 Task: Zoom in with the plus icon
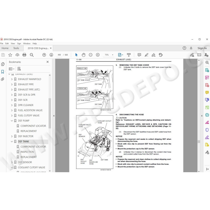(x=98, y=55)
